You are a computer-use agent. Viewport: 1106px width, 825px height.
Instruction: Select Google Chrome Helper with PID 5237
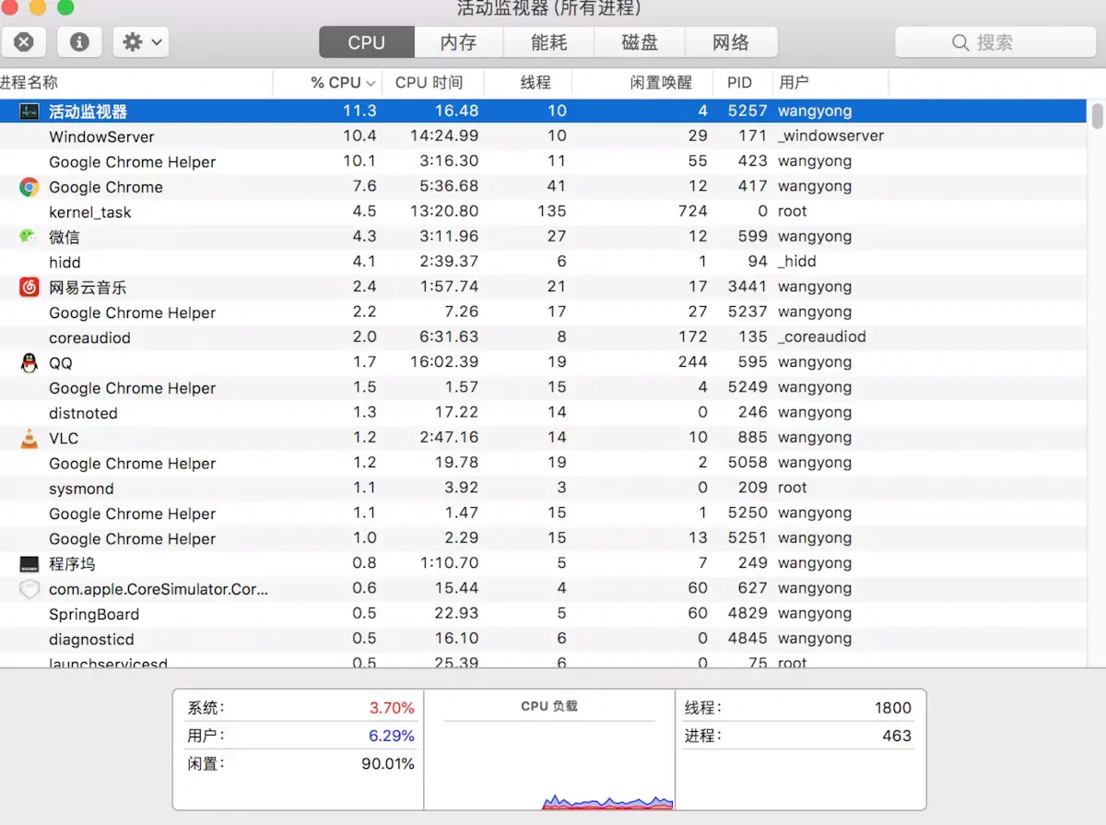click(544, 312)
